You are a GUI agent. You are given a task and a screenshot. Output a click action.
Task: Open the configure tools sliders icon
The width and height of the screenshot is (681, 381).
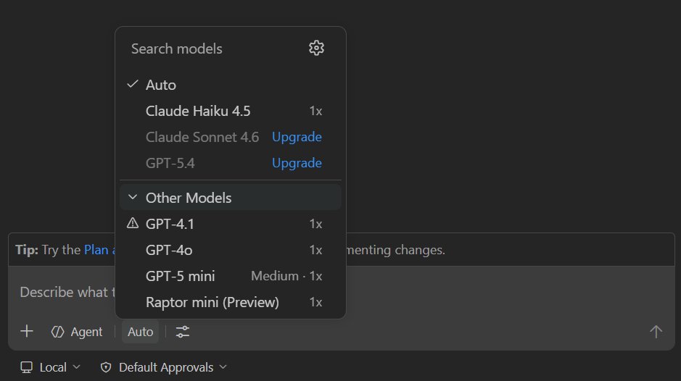[183, 332]
